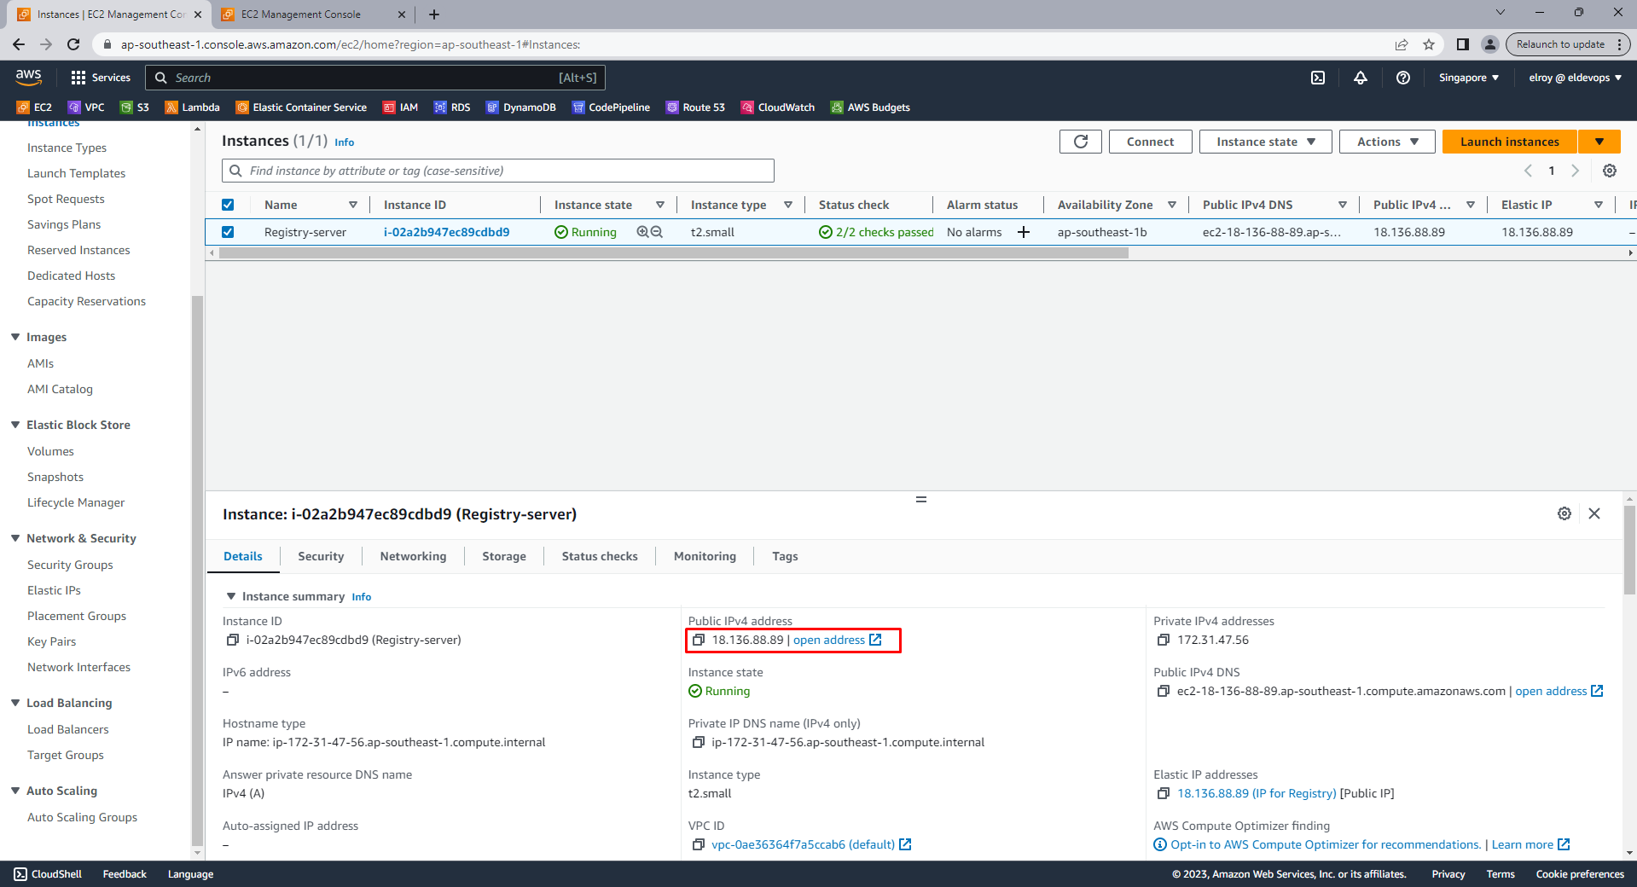This screenshot has height=887, width=1637.
Task: Open the Lambda favorite shortcut
Action: (192, 107)
